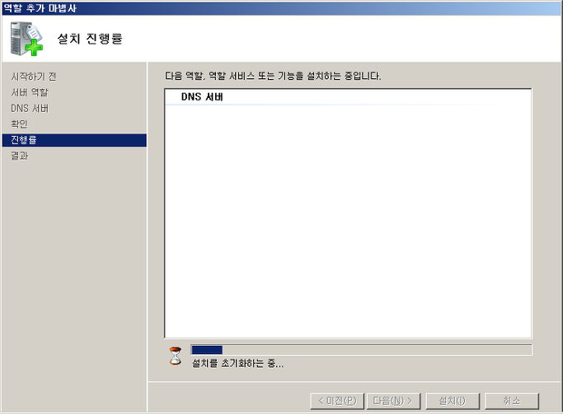Viewport: 563px width, 414px height.
Task: Click the 역할 추가 마법사 title bar
Action: click(282, 8)
